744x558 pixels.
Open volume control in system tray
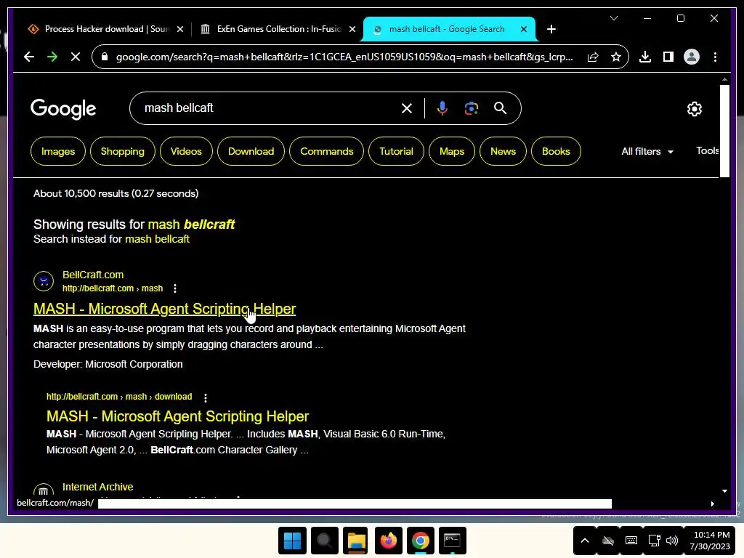pos(672,541)
